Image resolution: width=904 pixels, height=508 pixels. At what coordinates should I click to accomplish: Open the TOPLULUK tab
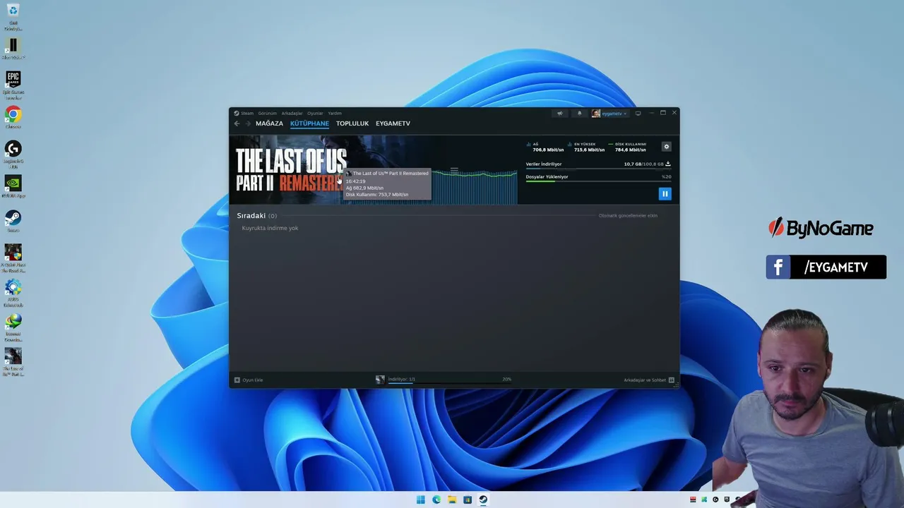pos(352,123)
